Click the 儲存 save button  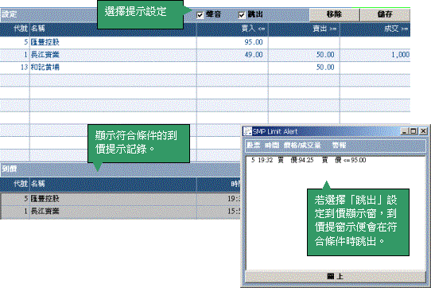385,14
